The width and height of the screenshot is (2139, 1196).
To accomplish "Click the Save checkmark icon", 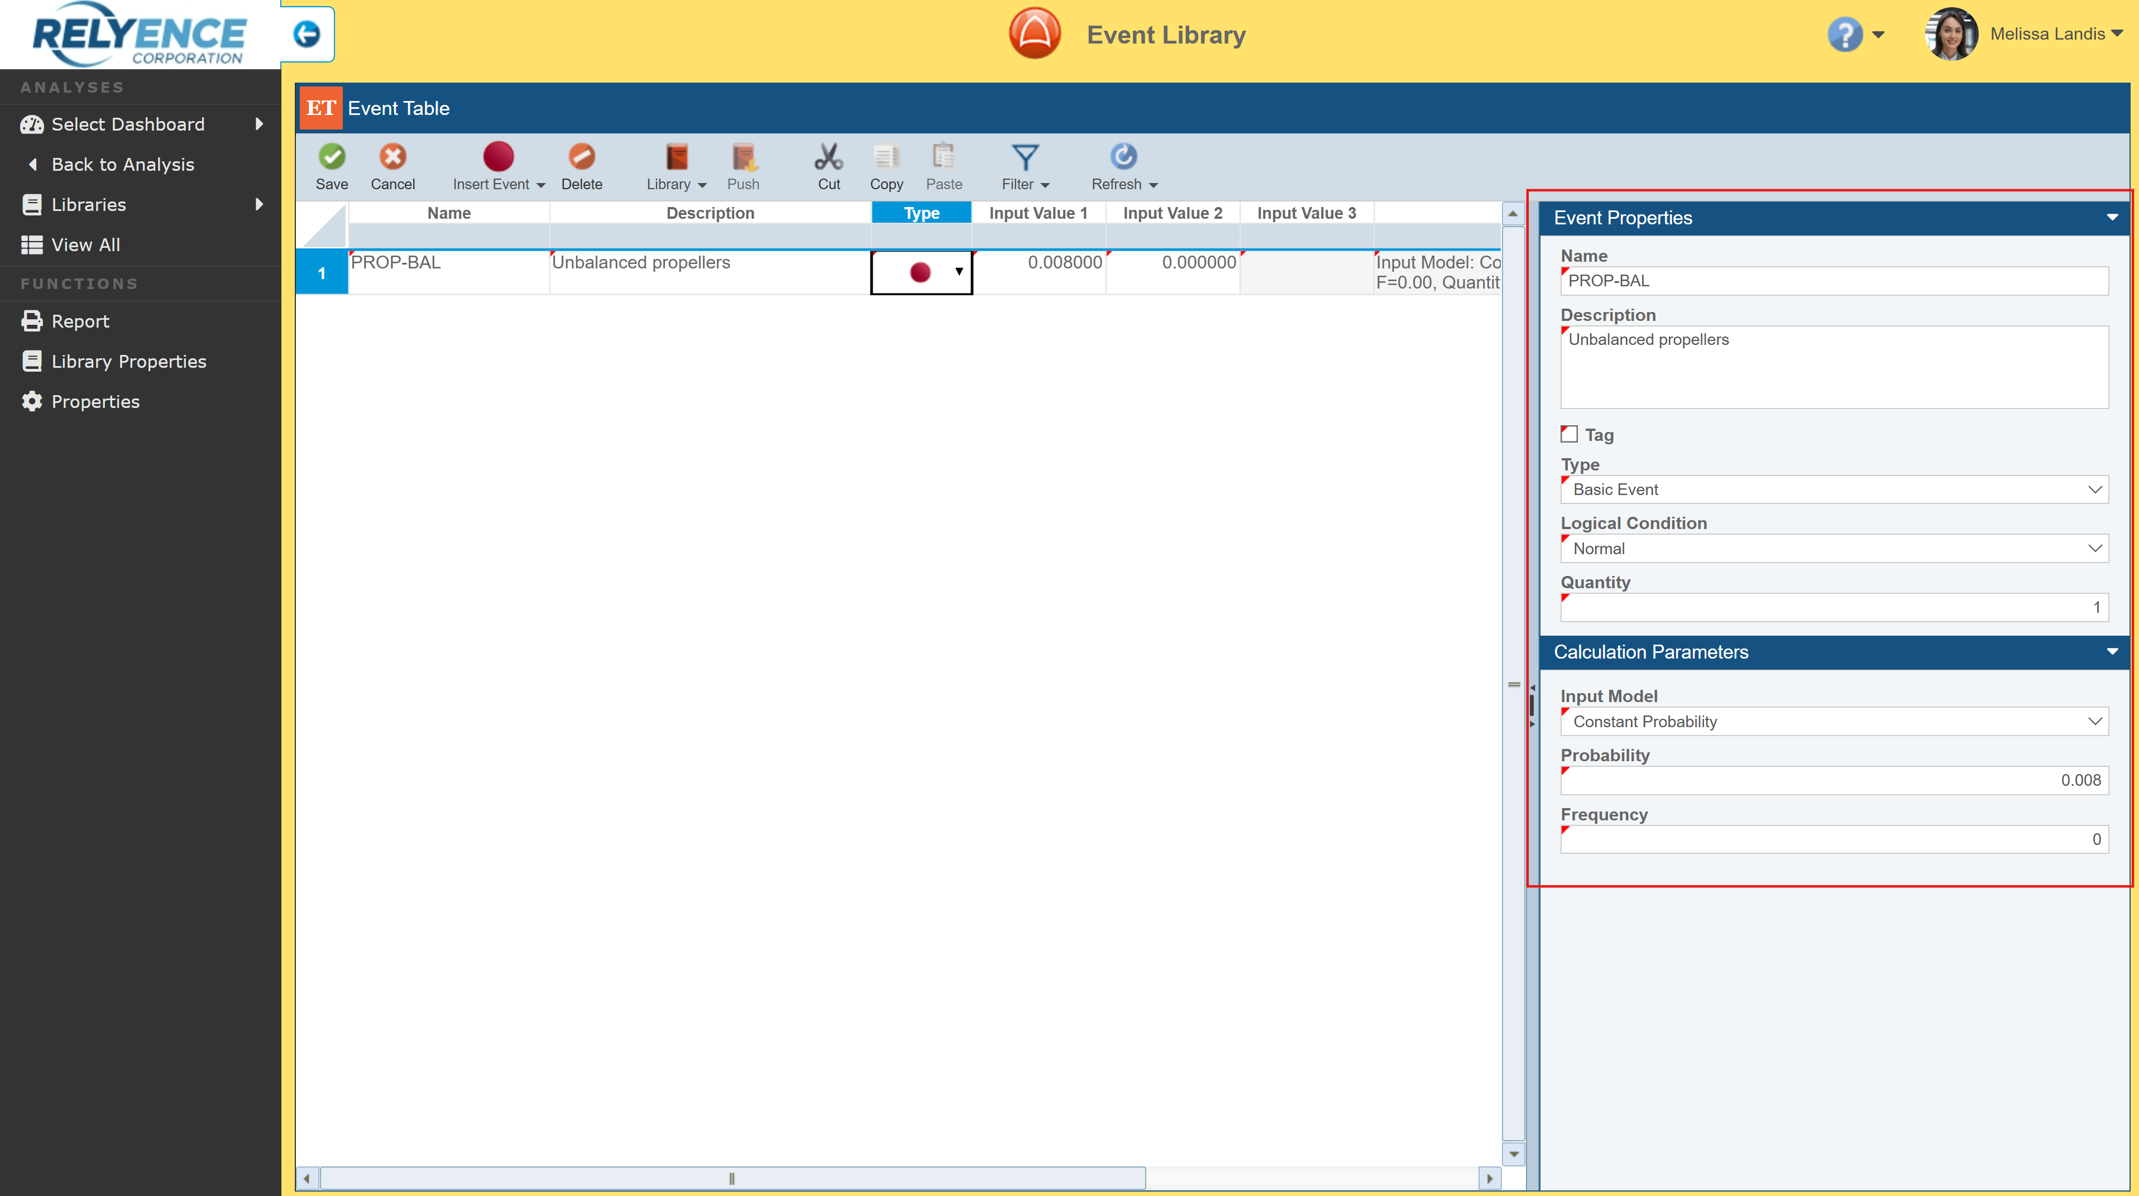I will [x=331, y=156].
